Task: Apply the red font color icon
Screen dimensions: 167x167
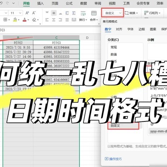Action: pyautogui.click(x=25, y=20)
